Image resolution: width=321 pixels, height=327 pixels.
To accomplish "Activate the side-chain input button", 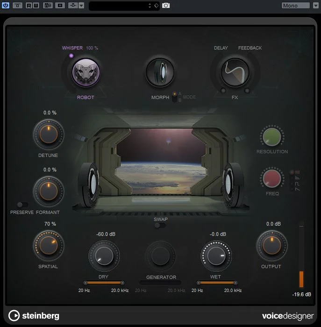I will [73, 6].
